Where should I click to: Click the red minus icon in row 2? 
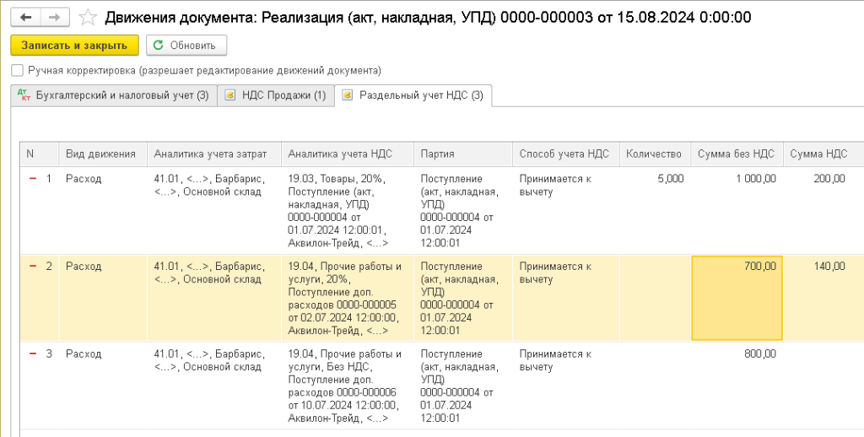coord(33,267)
